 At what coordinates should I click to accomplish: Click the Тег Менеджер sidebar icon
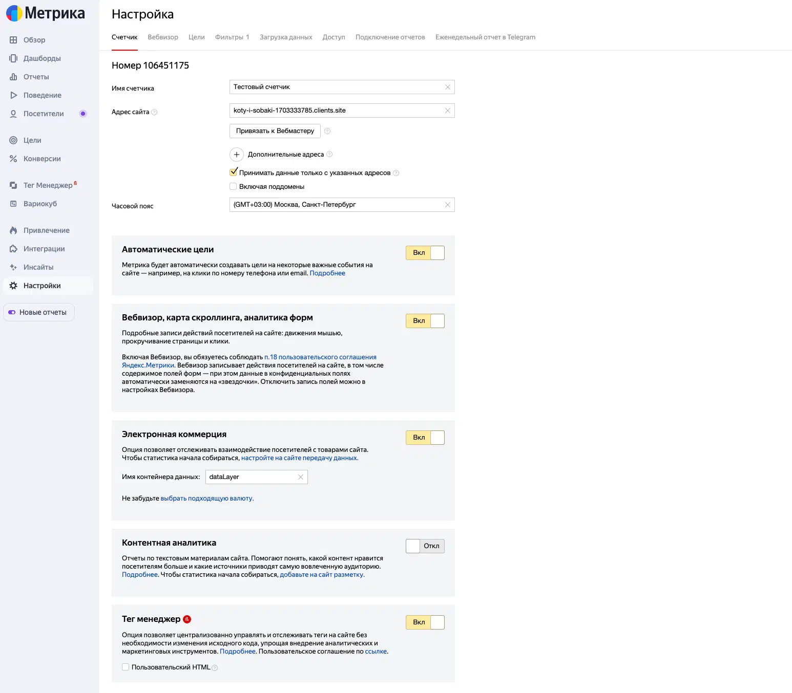click(13, 185)
